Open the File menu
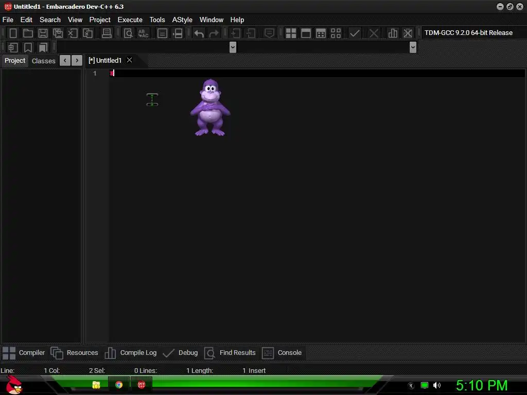 pyautogui.click(x=8, y=20)
